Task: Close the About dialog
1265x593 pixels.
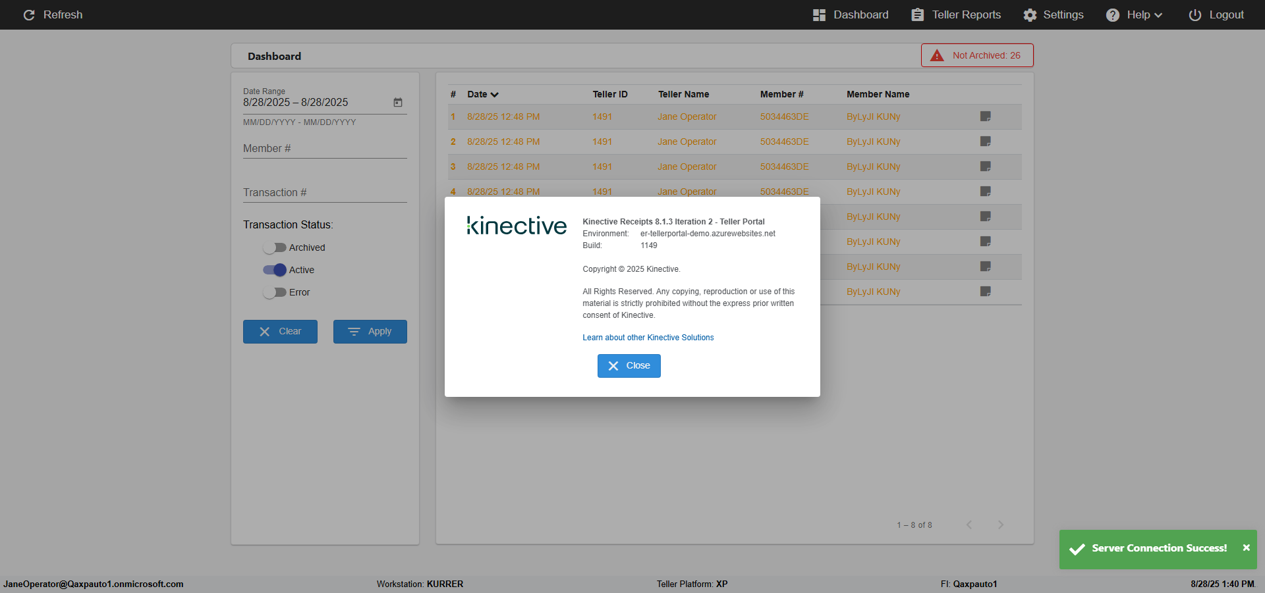Action: (629, 366)
